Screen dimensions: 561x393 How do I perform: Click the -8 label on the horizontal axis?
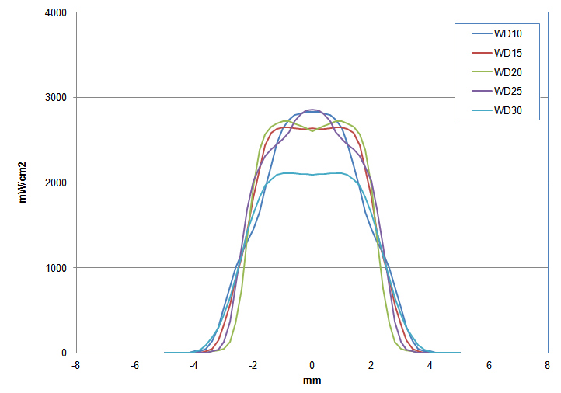tap(75, 365)
